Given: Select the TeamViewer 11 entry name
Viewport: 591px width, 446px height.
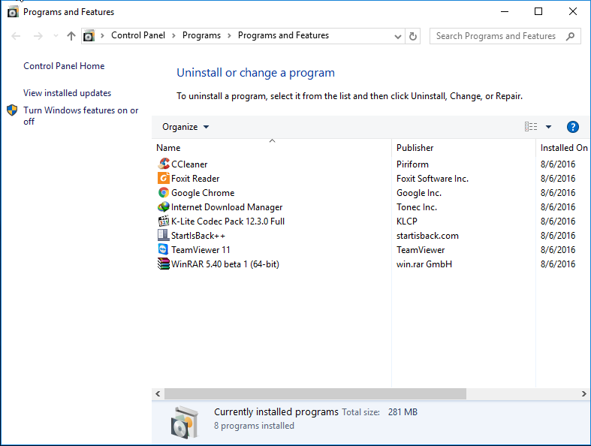Looking at the screenshot, I should click(201, 250).
